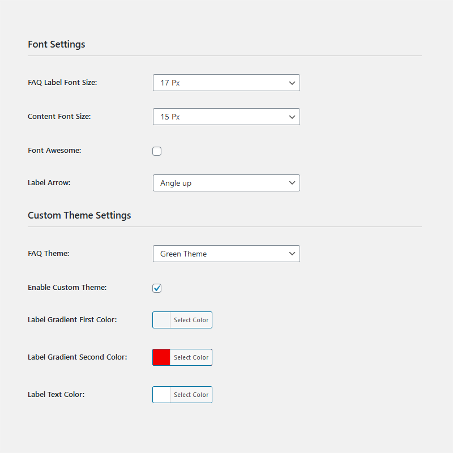The height and width of the screenshot is (453, 453).
Task: Click the chevron on Label Arrow dropdown
Action: [292, 183]
